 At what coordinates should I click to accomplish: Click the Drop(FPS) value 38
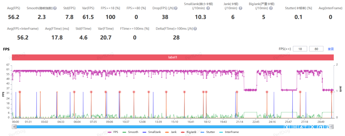[x=165, y=17]
